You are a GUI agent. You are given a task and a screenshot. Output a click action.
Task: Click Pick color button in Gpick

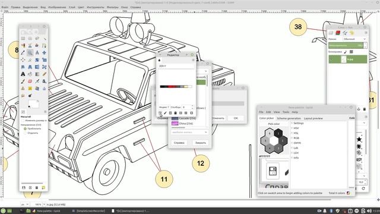(274, 124)
